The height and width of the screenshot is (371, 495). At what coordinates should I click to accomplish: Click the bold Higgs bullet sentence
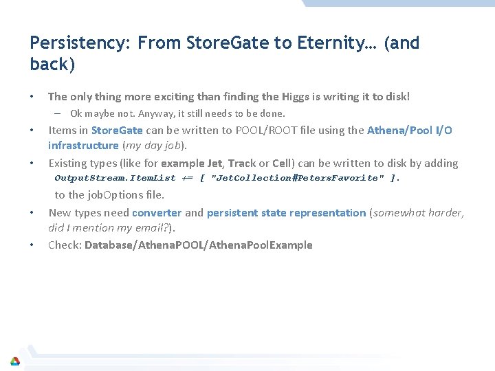[229, 97]
